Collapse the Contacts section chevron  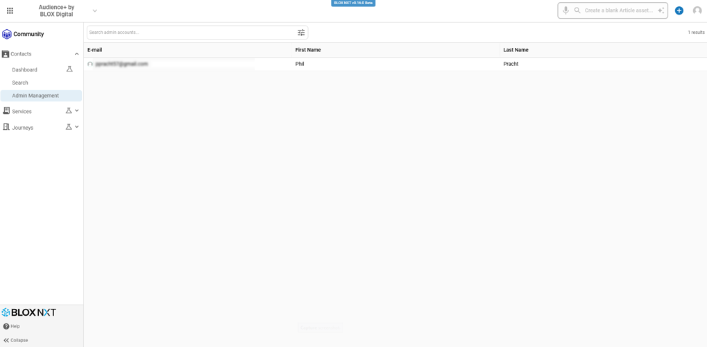tap(76, 53)
